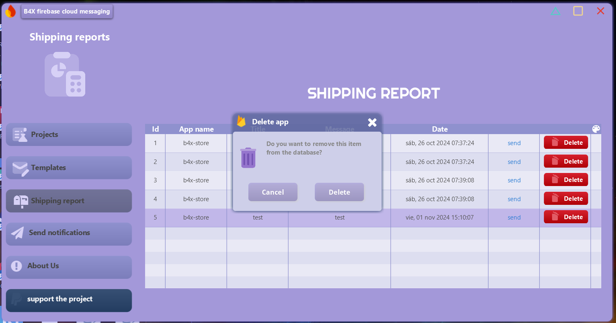Delete the report with Id 2

coord(566,161)
